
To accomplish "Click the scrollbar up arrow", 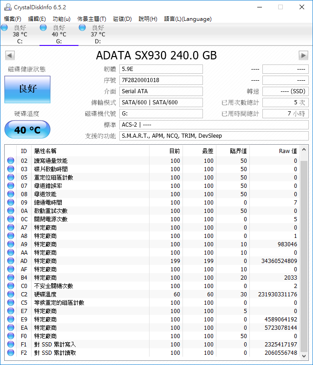I will tap(304, 150).
